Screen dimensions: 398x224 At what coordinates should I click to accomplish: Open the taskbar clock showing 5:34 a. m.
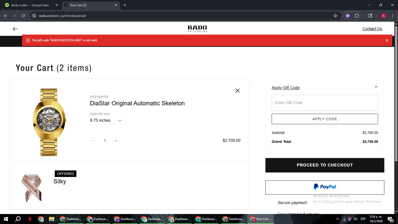click(376, 219)
